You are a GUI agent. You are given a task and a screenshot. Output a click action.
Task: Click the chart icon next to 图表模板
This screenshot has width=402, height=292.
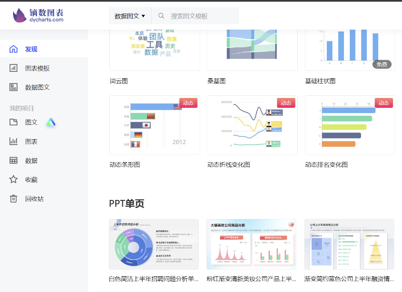click(x=13, y=68)
